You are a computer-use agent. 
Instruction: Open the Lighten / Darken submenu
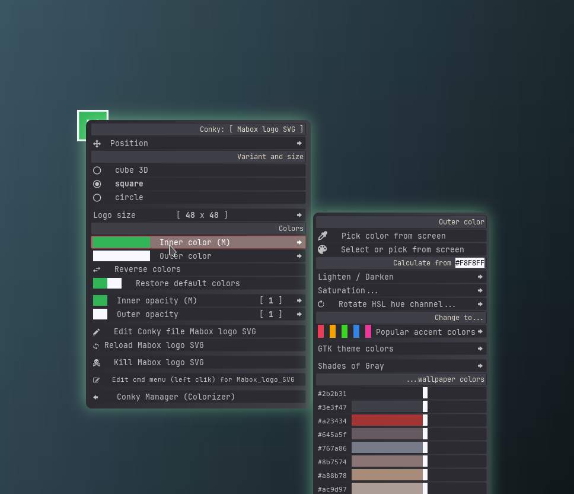pyautogui.click(x=401, y=277)
